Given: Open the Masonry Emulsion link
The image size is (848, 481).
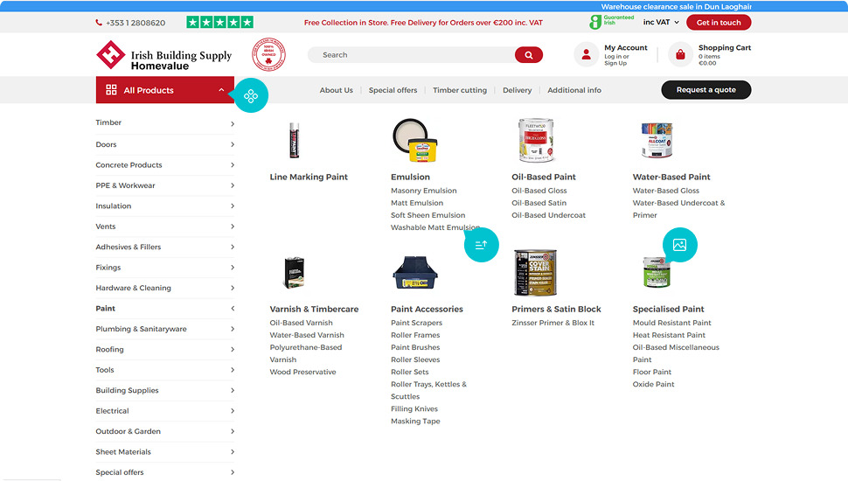Looking at the screenshot, I should coord(423,191).
